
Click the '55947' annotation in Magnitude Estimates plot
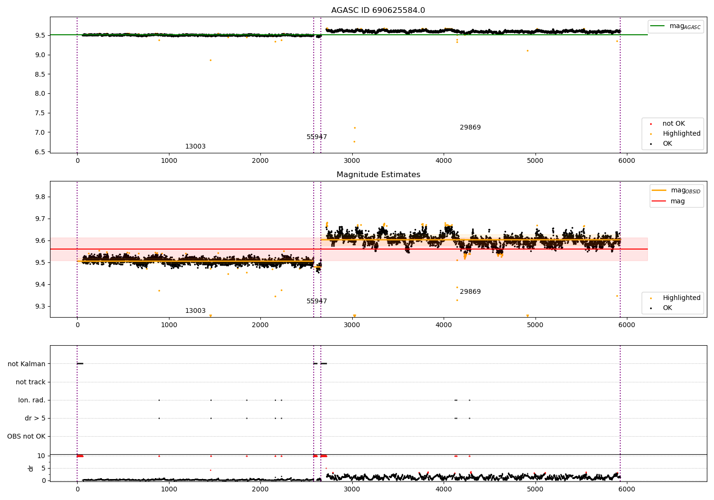[x=317, y=301]
